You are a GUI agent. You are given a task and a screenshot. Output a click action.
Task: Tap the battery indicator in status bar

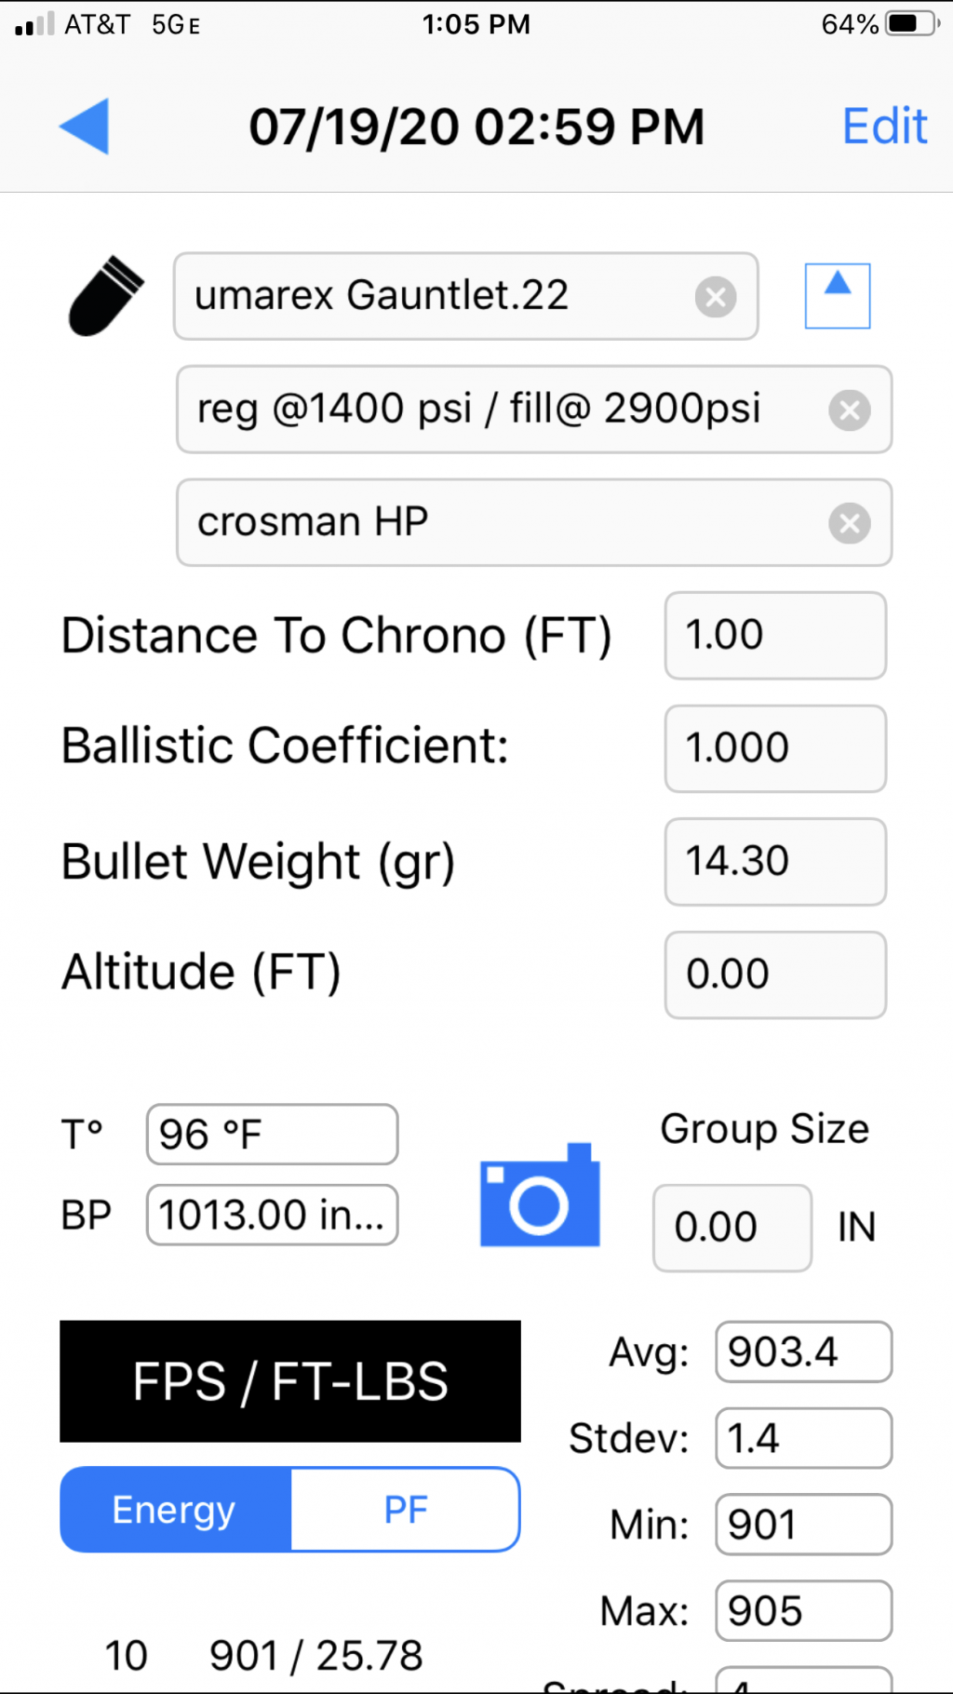click(912, 23)
